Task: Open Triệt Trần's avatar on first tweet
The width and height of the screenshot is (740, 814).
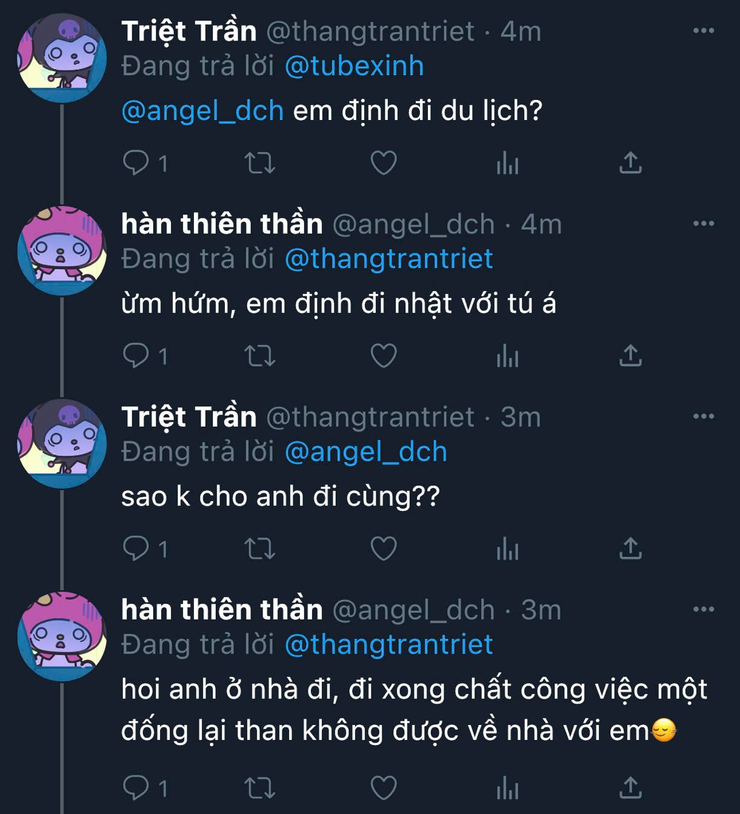Action: [62, 58]
